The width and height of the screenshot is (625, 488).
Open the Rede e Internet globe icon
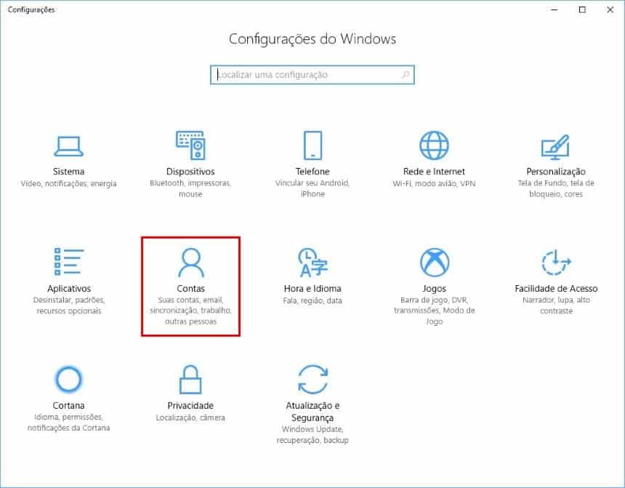[x=434, y=145]
